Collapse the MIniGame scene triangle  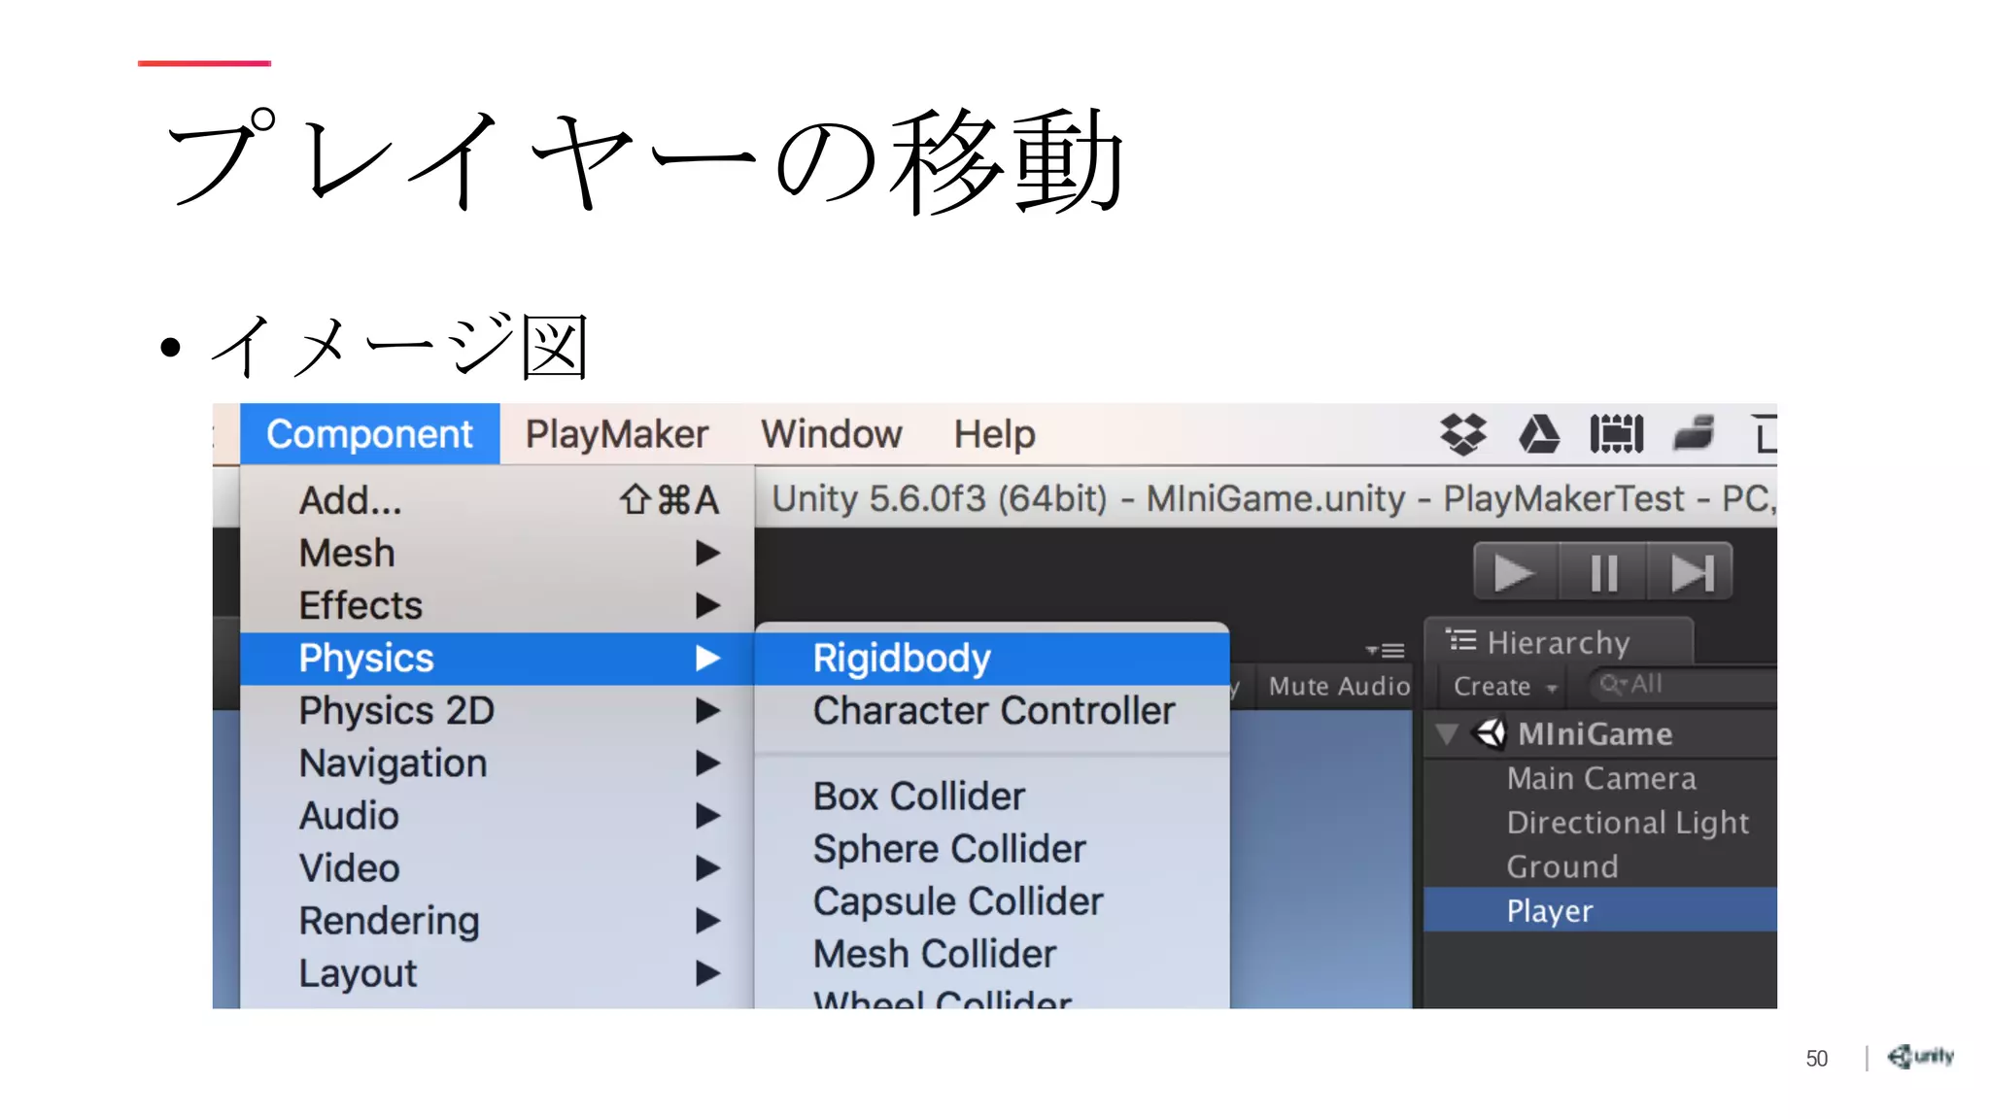click(x=1447, y=733)
